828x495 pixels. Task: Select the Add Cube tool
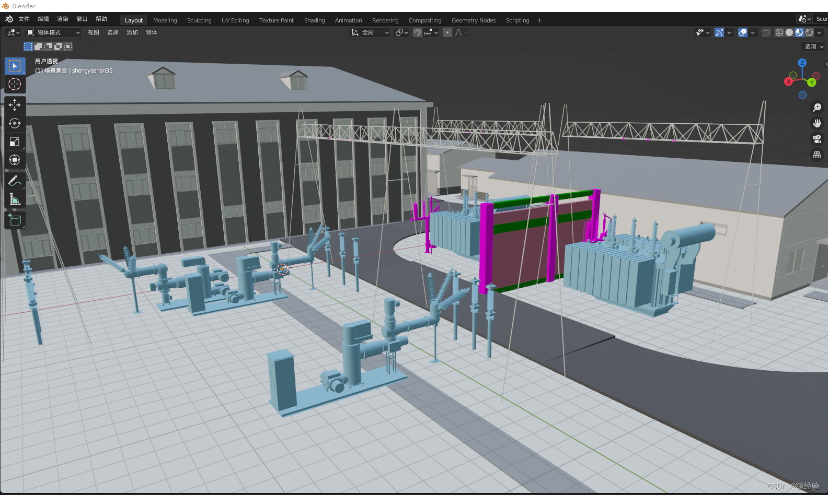pos(15,220)
